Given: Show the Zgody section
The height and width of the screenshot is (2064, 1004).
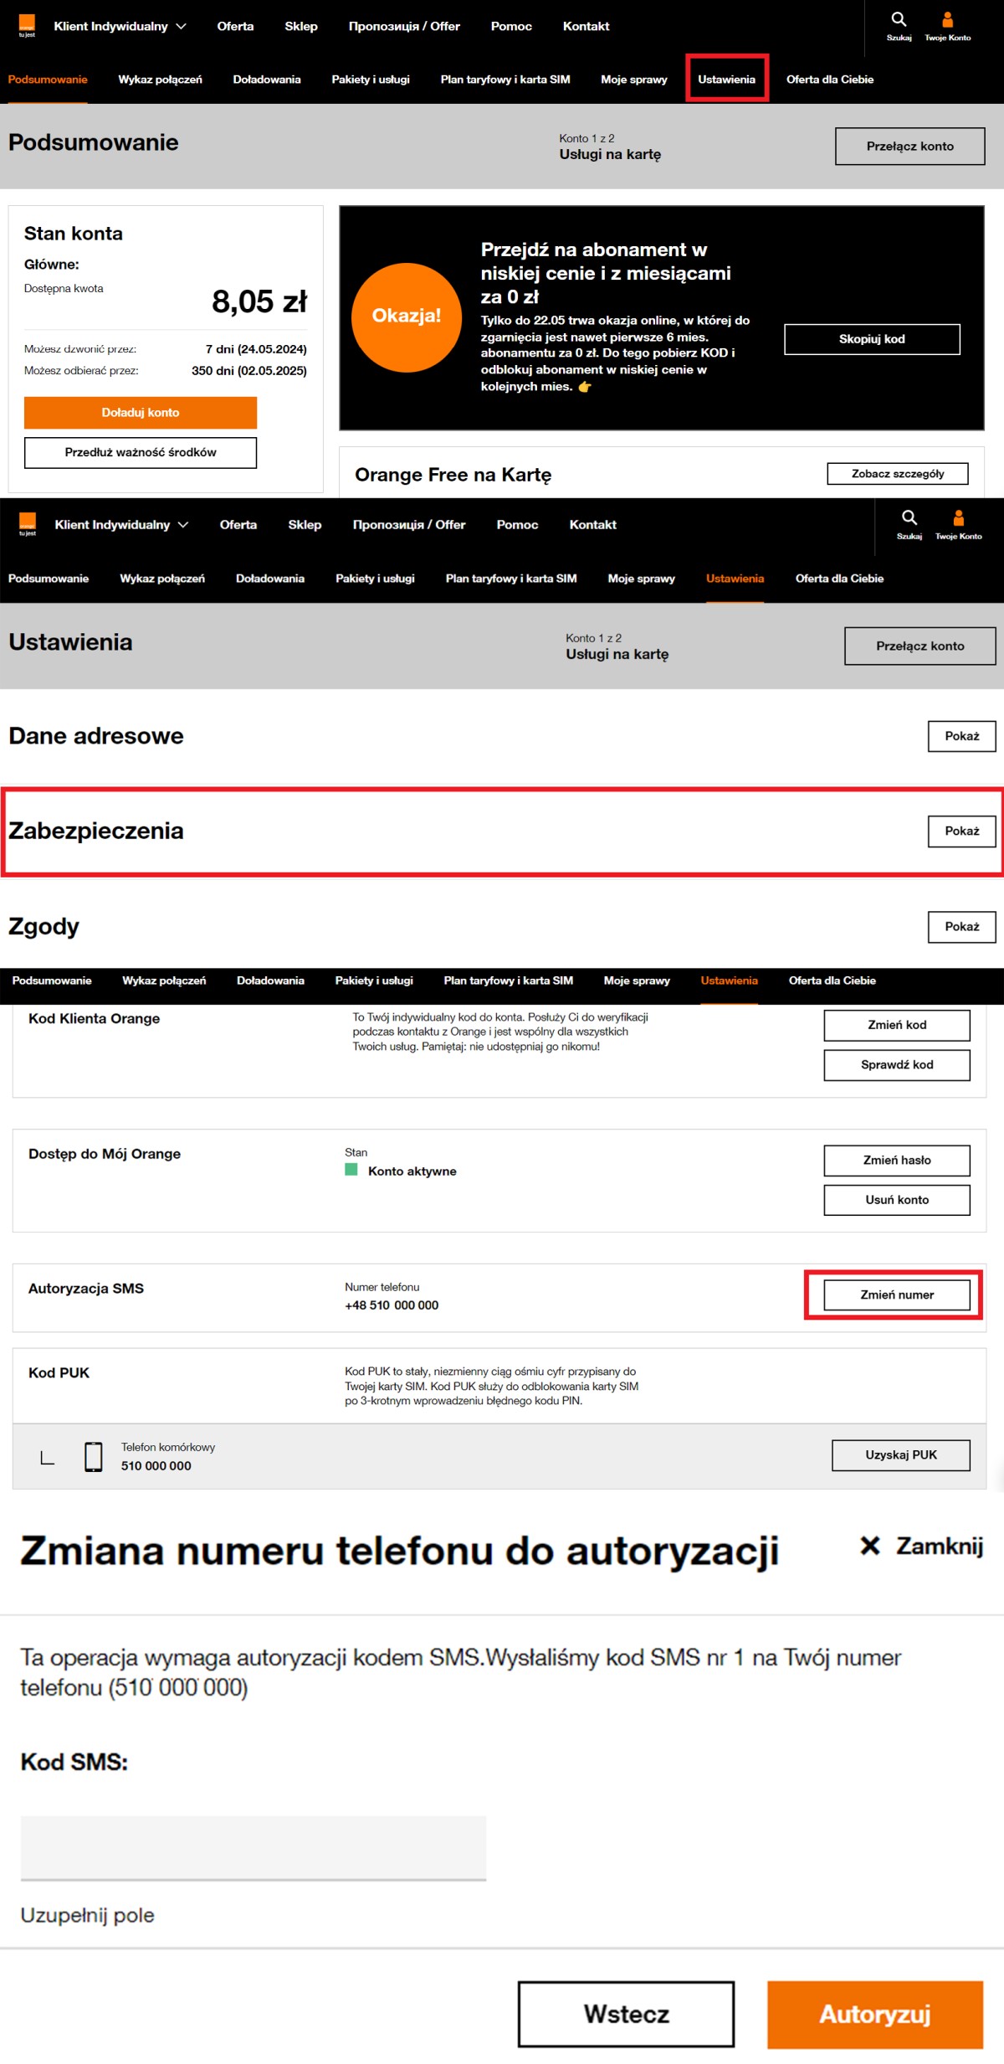Looking at the screenshot, I should [x=961, y=926].
